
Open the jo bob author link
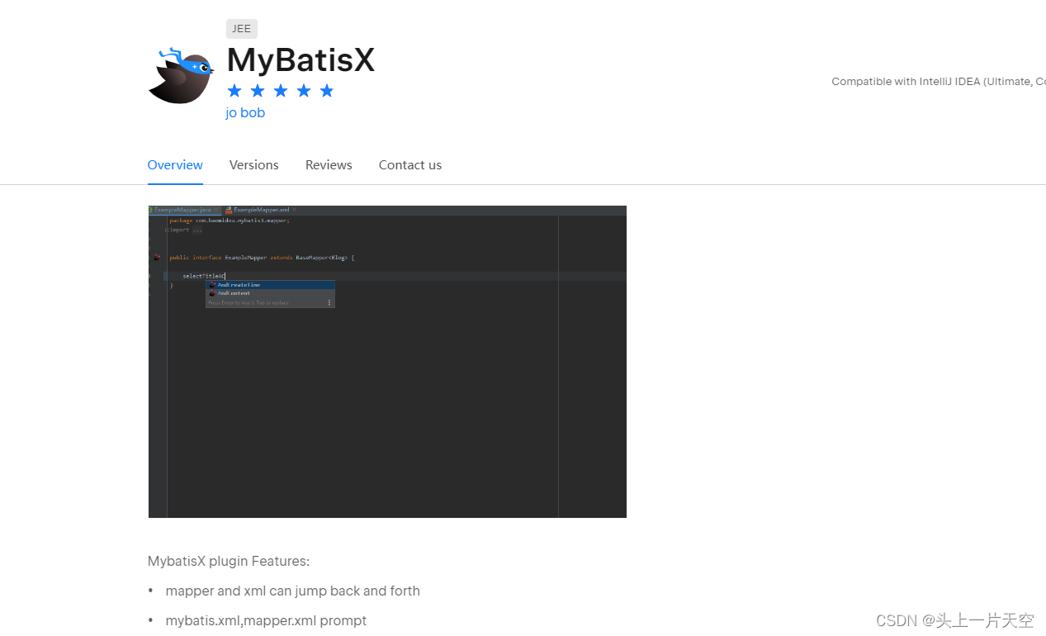pos(245,112)
